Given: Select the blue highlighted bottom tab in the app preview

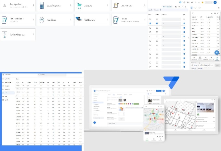Looking at the screenshot, I should [217, 58].
